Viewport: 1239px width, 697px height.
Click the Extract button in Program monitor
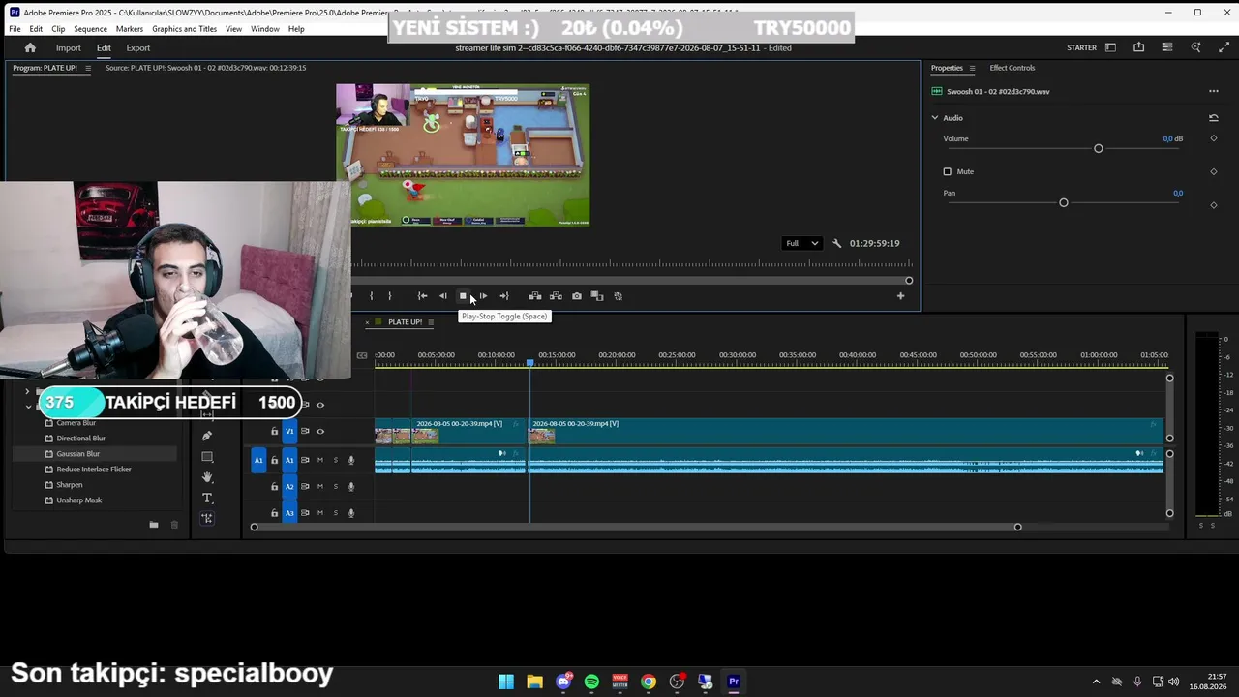[556, 296]
